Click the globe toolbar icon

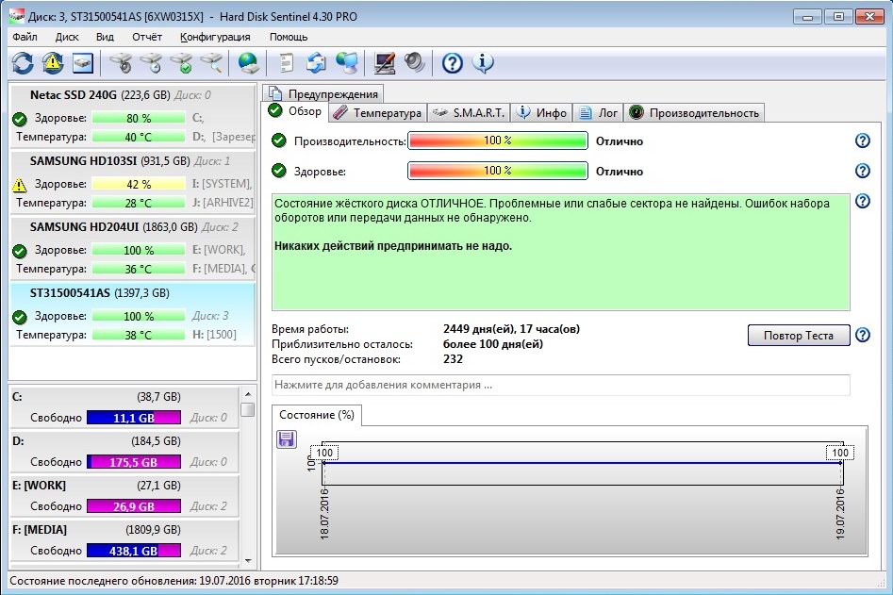click(249, 63)
